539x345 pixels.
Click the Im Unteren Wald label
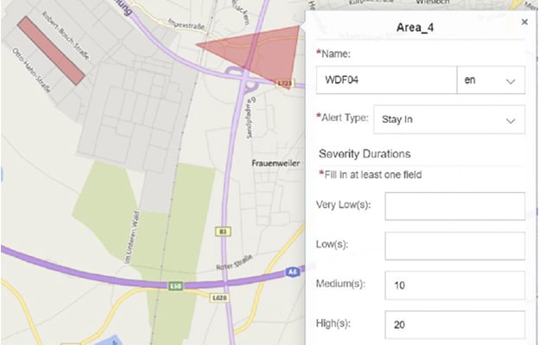pos(132,237)
